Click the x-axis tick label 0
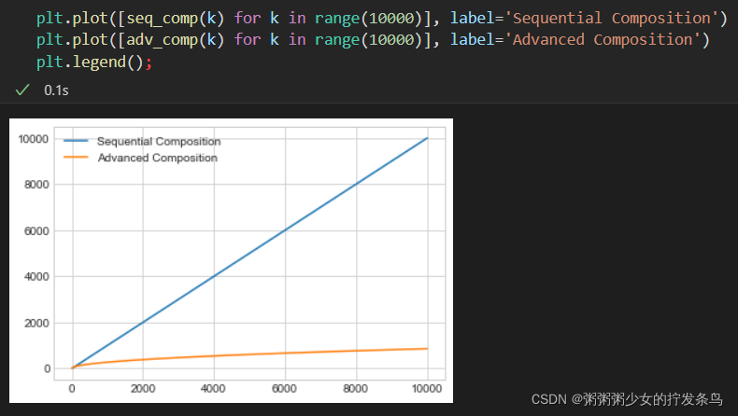 point(72,389)
